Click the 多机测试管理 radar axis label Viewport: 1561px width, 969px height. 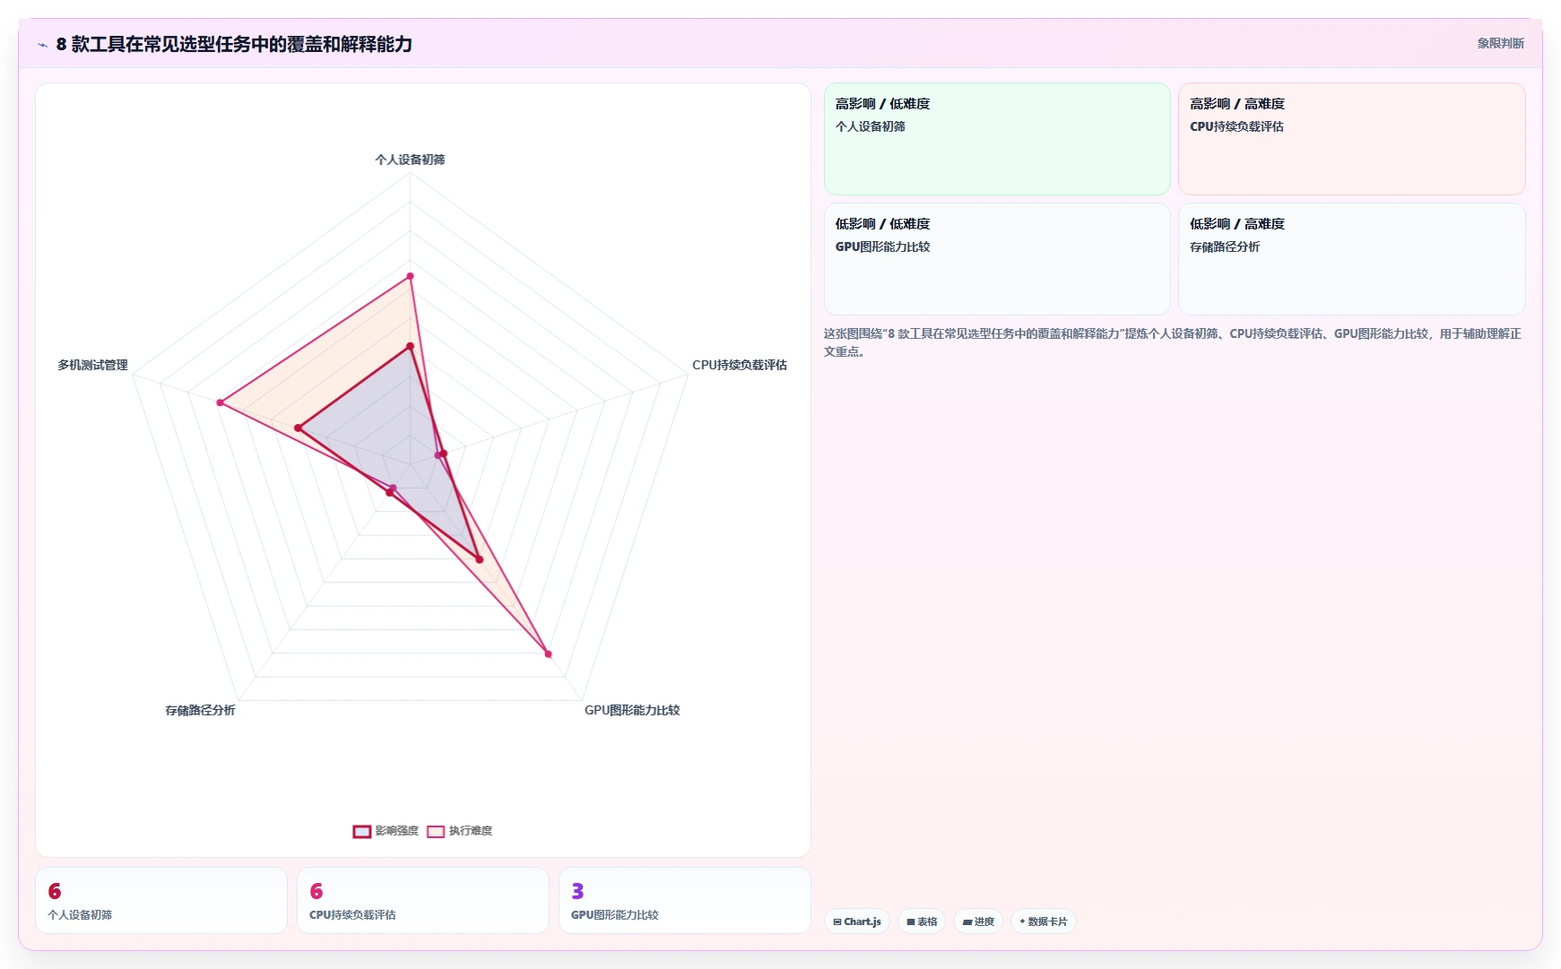(x=92, y=365)
